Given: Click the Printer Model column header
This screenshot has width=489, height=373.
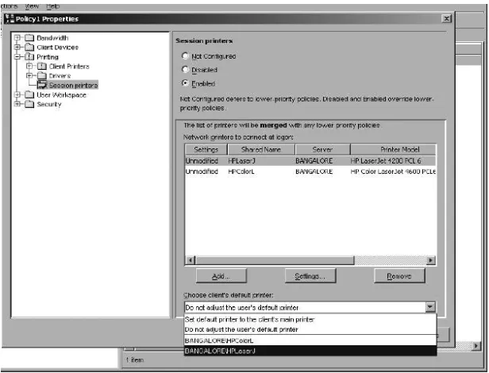Looking at the screenshot, I should 393,149.
